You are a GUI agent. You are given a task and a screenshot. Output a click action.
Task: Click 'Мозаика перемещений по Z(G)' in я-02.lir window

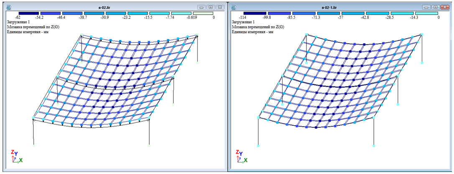click(x=33, y=27)
